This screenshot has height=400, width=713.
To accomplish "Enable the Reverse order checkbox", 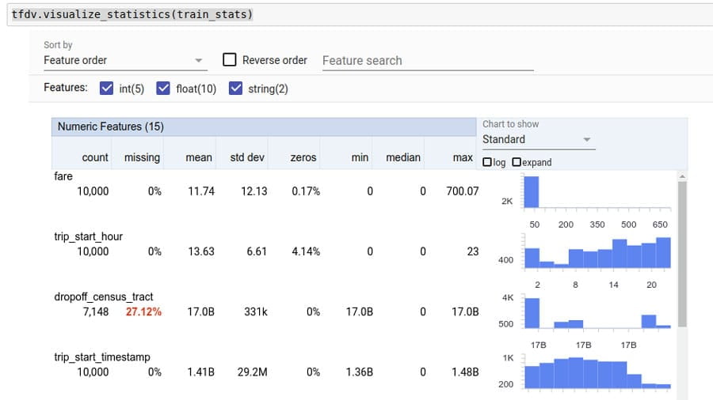I will [230, 60].
